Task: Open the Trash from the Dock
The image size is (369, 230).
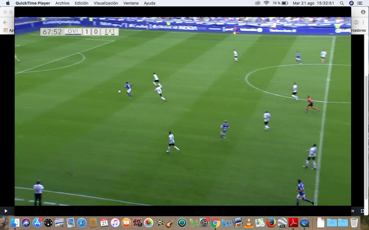Action: pyautogui.click(x=354, y=223)
